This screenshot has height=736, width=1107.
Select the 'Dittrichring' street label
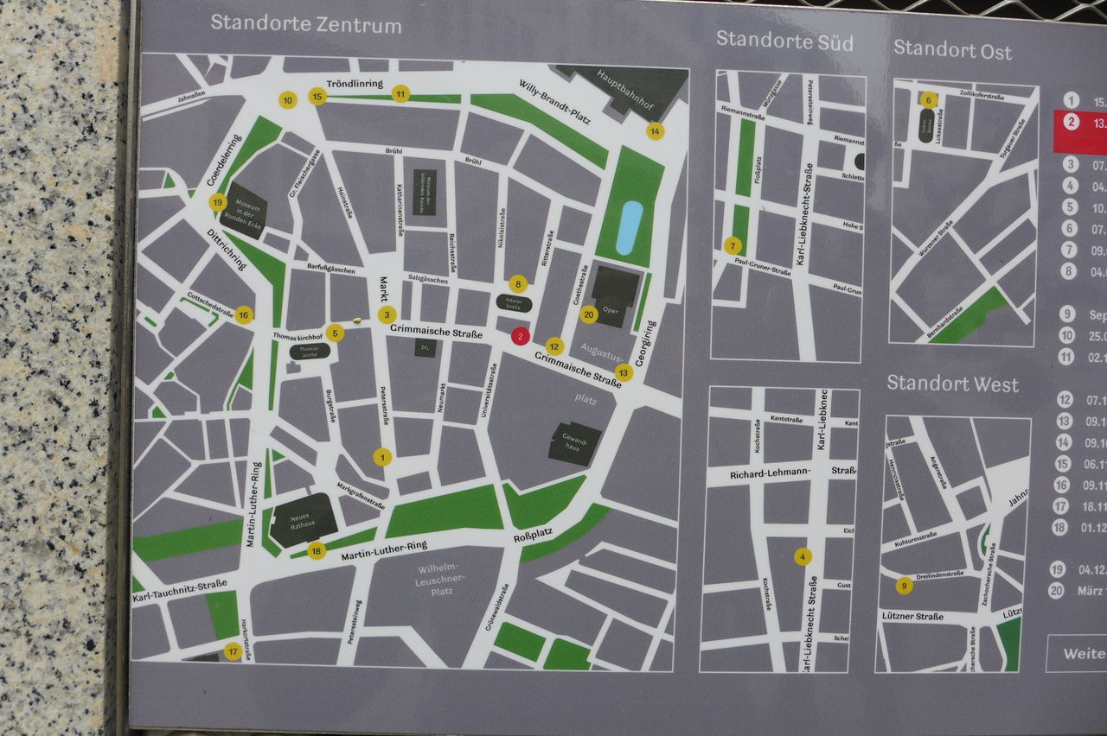[x=227, y=249]
